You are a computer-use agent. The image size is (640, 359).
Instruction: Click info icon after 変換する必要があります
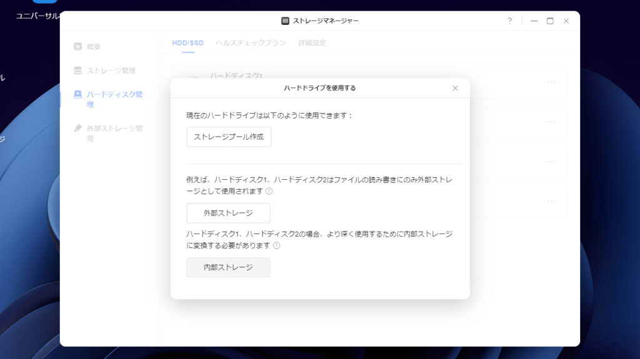tap(276, 245)
